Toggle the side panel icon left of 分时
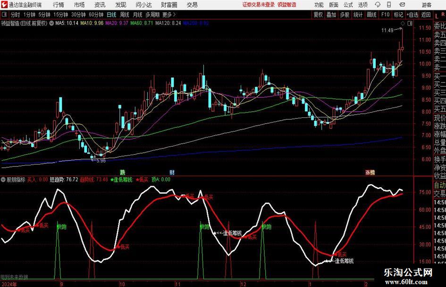 tap(4, 15)
